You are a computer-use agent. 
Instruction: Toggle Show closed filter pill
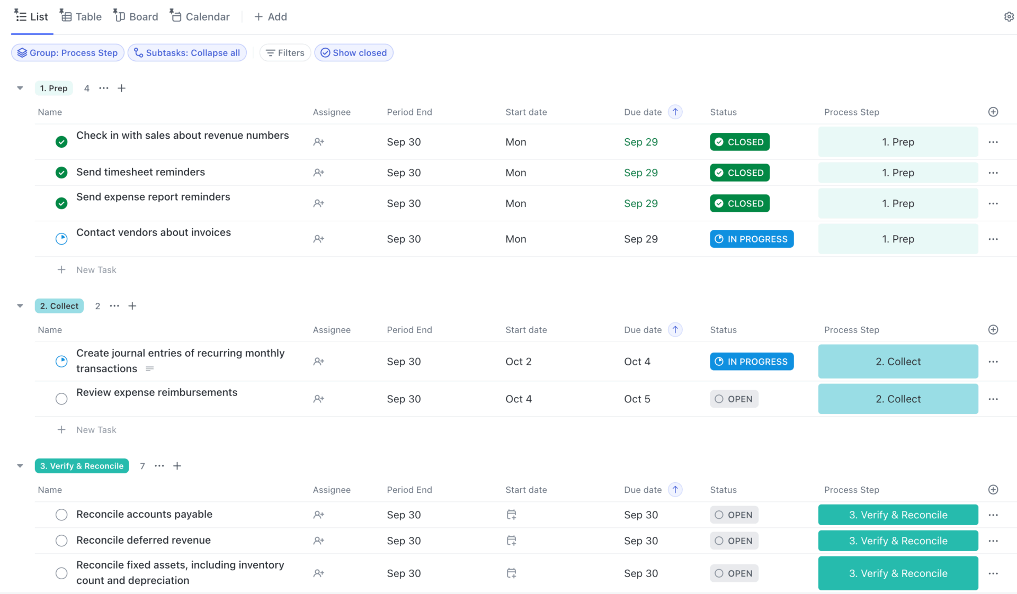[x=354, y=53]
